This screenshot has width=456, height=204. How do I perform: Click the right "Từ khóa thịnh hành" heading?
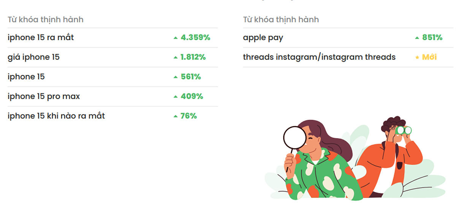[x=281, y=20]
